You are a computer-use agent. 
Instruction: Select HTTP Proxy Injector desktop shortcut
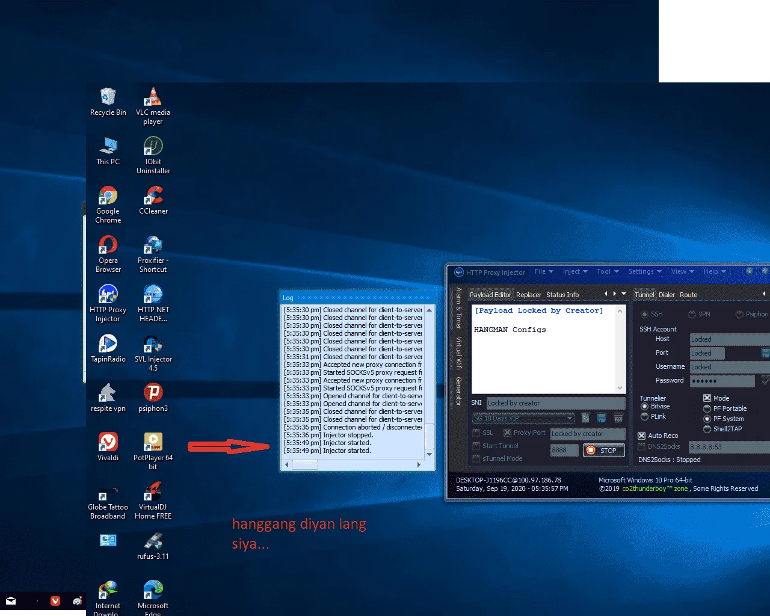(x=108, y=303)
